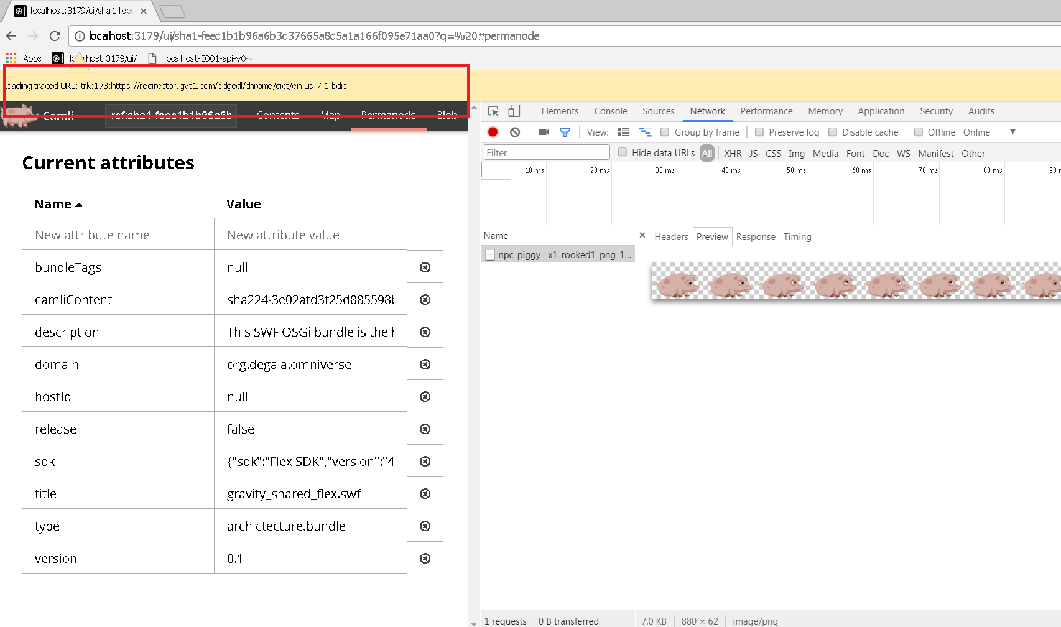Screen dimensions: 1061x627
Task: Clear the network log
Action: (515, 132)
